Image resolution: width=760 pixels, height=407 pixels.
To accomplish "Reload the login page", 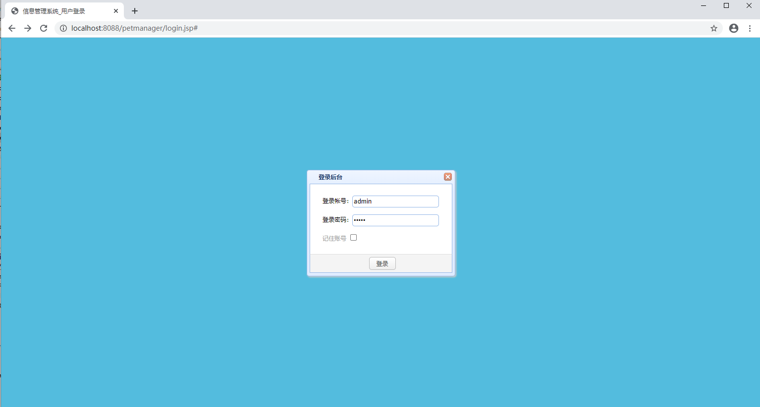I will click(44, 28).
